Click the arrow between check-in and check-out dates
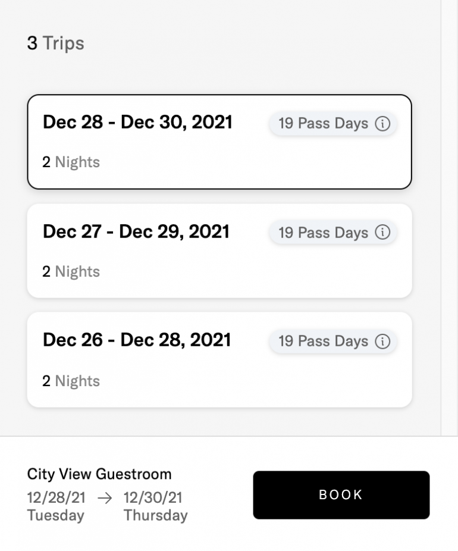Screen dimensions: 458x551 point(104,498)
